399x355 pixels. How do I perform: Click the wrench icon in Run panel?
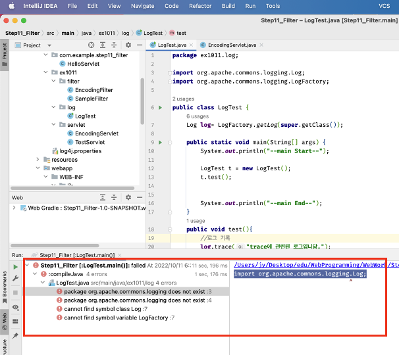click(16, 279)
